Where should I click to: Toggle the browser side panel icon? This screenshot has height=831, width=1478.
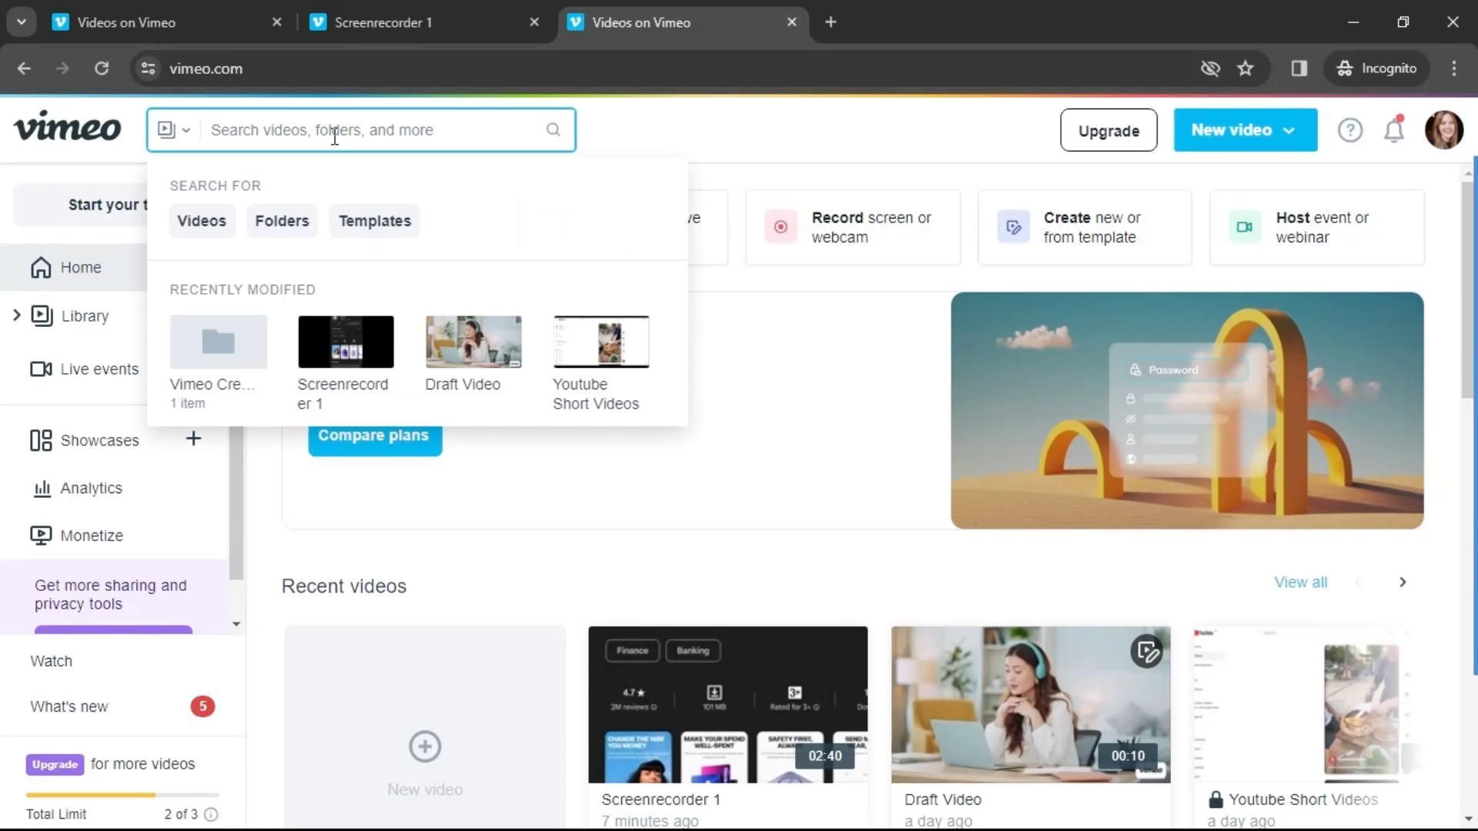tap(1299, 68)
